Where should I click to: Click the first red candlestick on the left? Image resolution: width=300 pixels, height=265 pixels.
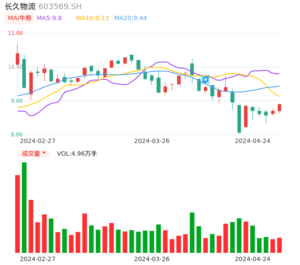click(x=17, y=59)
